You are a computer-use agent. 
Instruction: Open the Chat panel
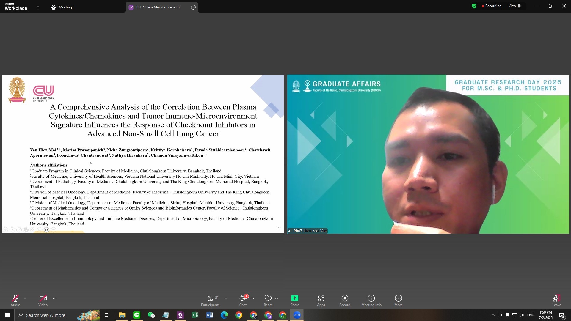click(243, 300)
